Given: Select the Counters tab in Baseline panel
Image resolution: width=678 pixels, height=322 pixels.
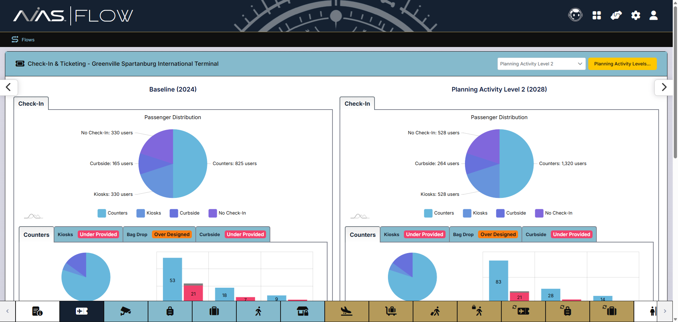Looking at the screenshot, I should click(x=36, y=235).
